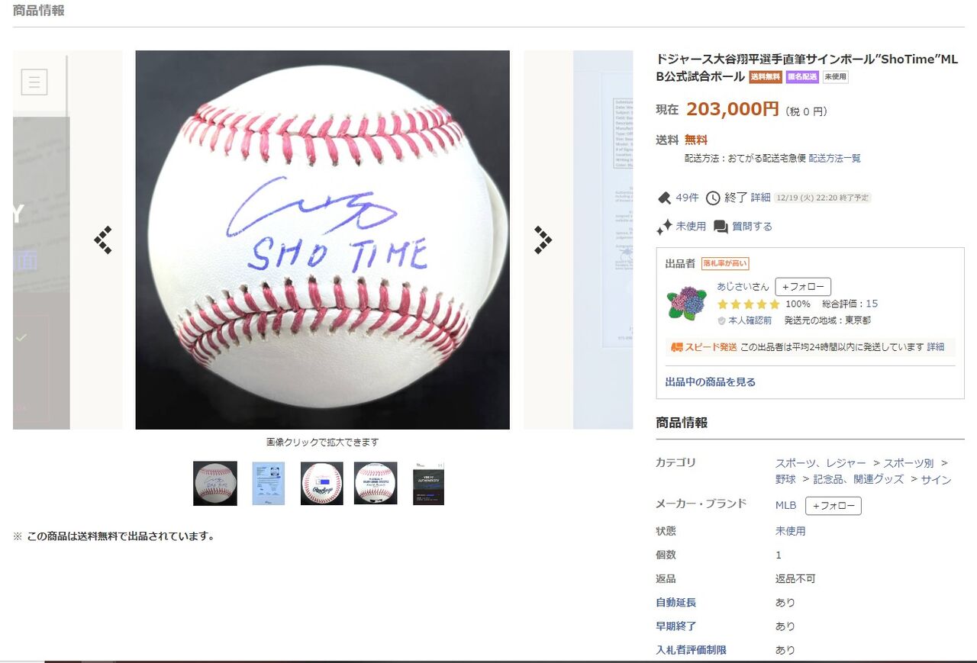Open the seller's hydrangea avatar
The height and width of the screenshot is (663, 977).
pos(686,302)
